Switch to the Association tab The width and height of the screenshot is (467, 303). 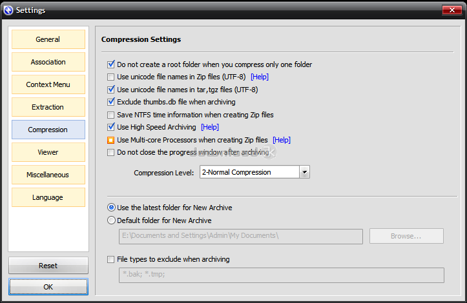(x=48, y=62)
